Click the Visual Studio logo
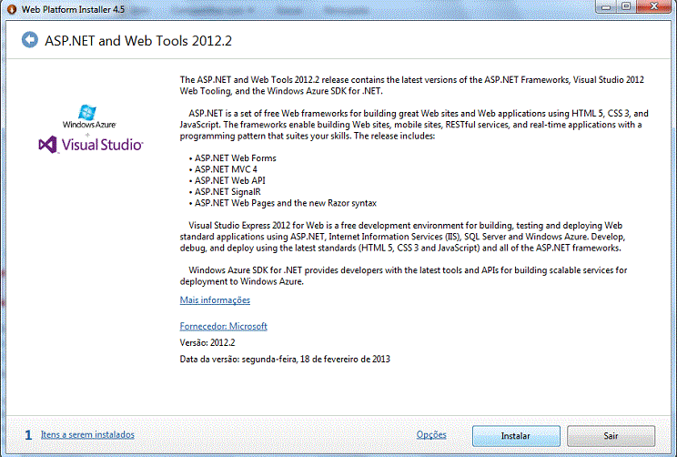The image size is (677, 457). pyautogui.click(x=91, y=145)
